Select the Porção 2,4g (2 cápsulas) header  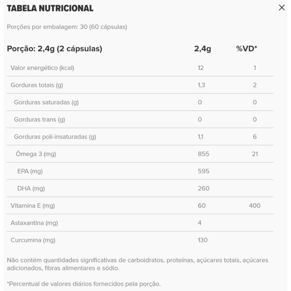55,49
